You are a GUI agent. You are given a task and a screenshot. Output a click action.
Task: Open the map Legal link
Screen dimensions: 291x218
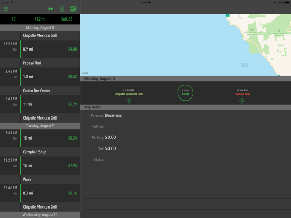[85, 73]
